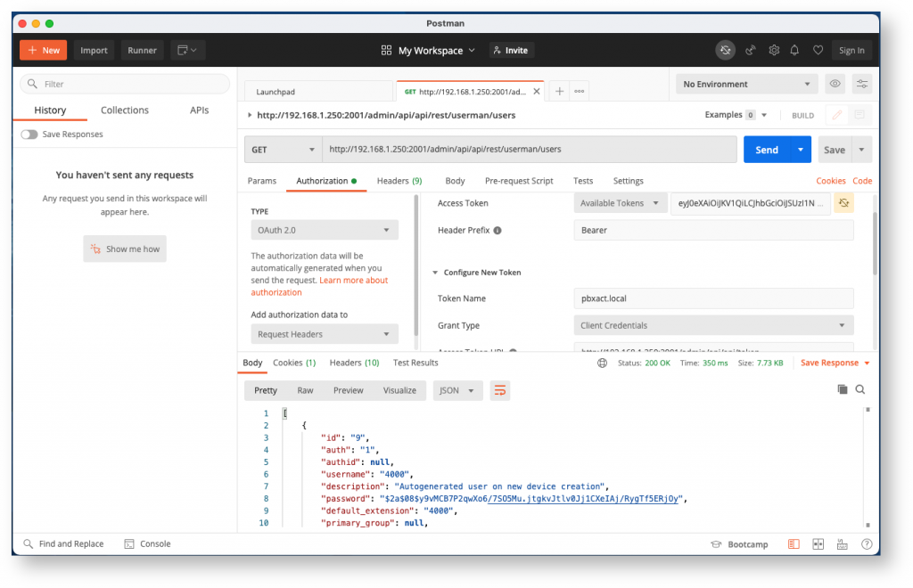Open the tab options ellipsis menu
This screenshot has height=588, width=913.
580,91
